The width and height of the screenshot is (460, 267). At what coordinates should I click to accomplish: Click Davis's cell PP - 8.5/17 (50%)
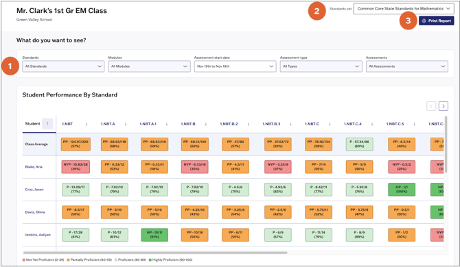(76, 212)
